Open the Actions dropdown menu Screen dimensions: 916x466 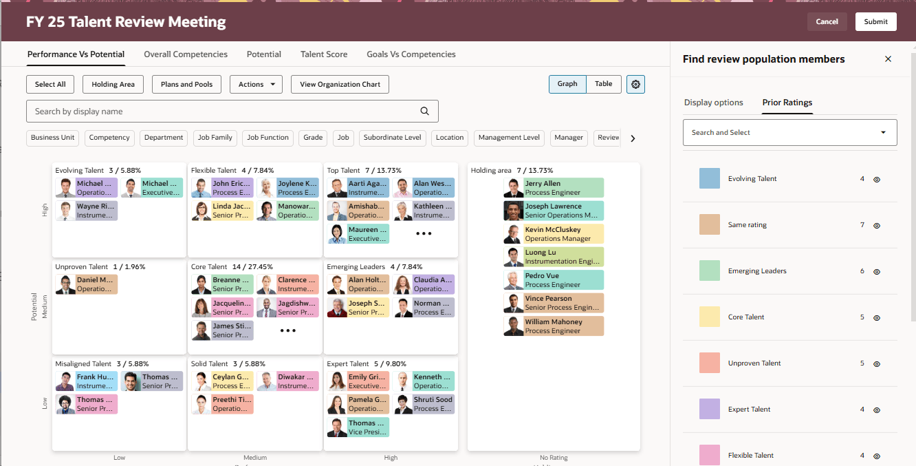tap(256, 84)
